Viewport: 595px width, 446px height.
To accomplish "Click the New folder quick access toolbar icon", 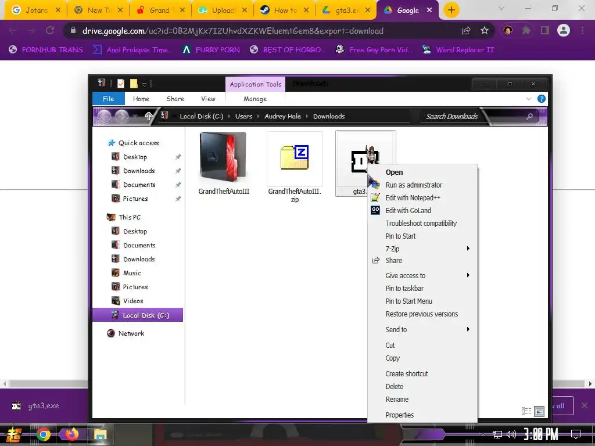I will pos(134,84).
